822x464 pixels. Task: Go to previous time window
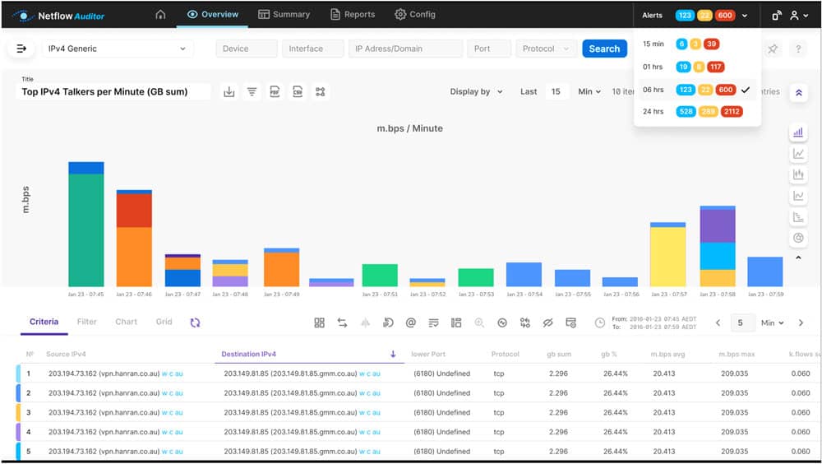[x=718, y=322]
